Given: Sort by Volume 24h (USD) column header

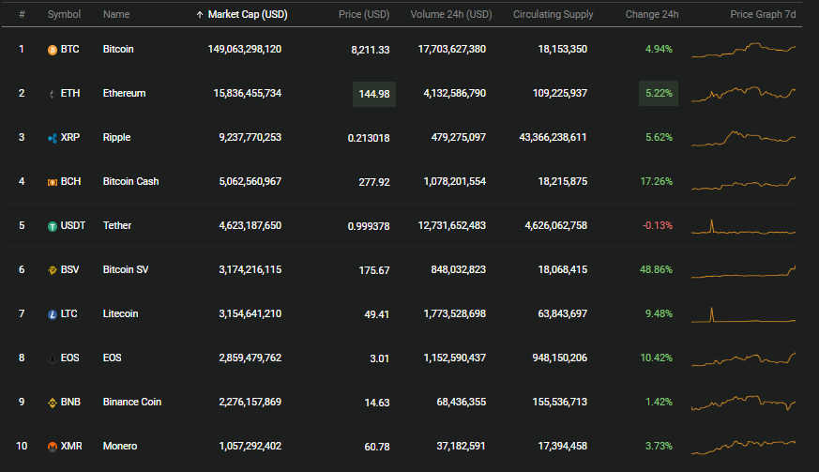Looking at the screenshot, I should tap(451, 15).
